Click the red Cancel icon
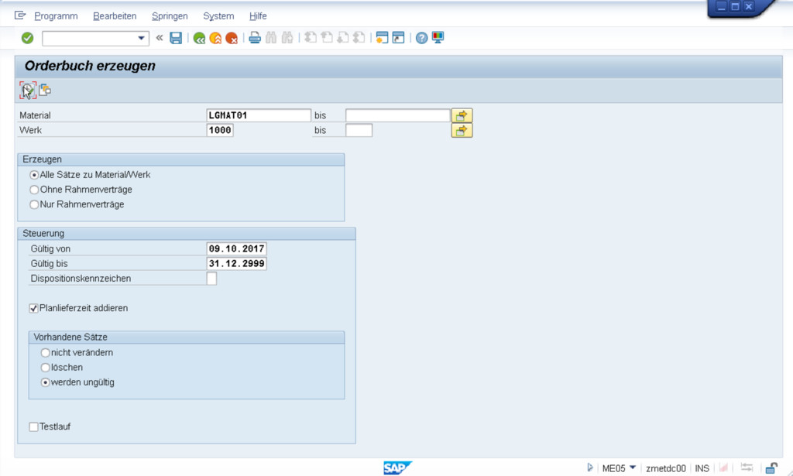Viewport: 793px width, 476px height. click(x=232, y=38)
